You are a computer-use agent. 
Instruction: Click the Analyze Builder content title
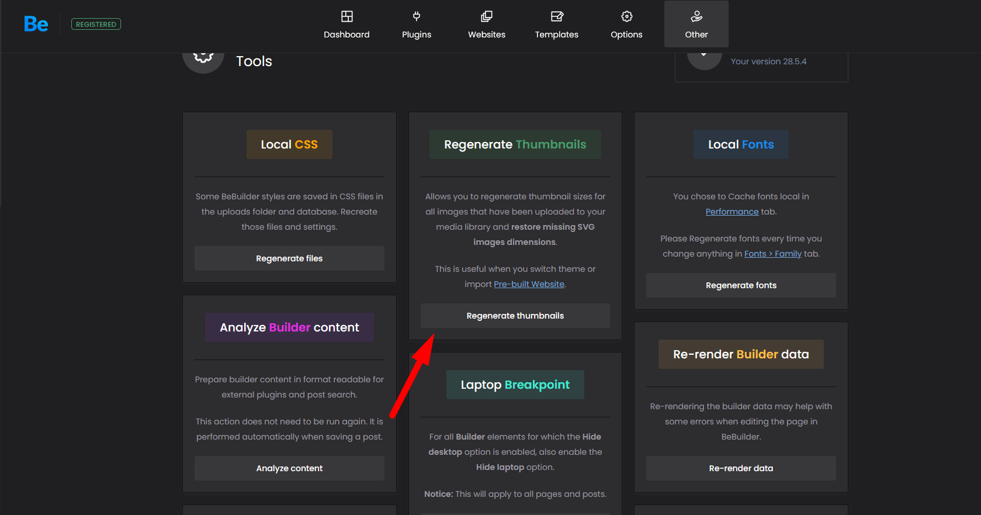point(289,327)
